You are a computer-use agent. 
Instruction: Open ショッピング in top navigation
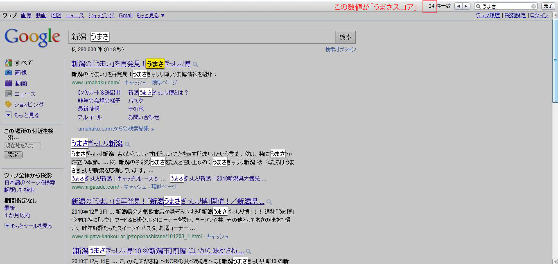coord(101,15)
